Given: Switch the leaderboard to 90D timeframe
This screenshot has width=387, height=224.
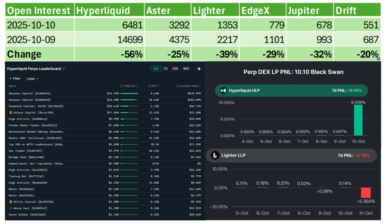Looking at the screenshot, I should pyautogui.click(x=186, y=69).
